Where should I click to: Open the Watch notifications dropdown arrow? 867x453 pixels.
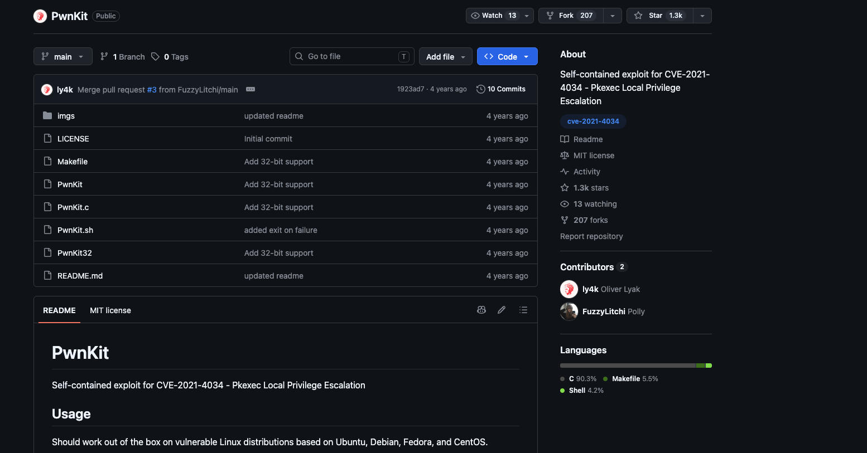click(527, 16)
